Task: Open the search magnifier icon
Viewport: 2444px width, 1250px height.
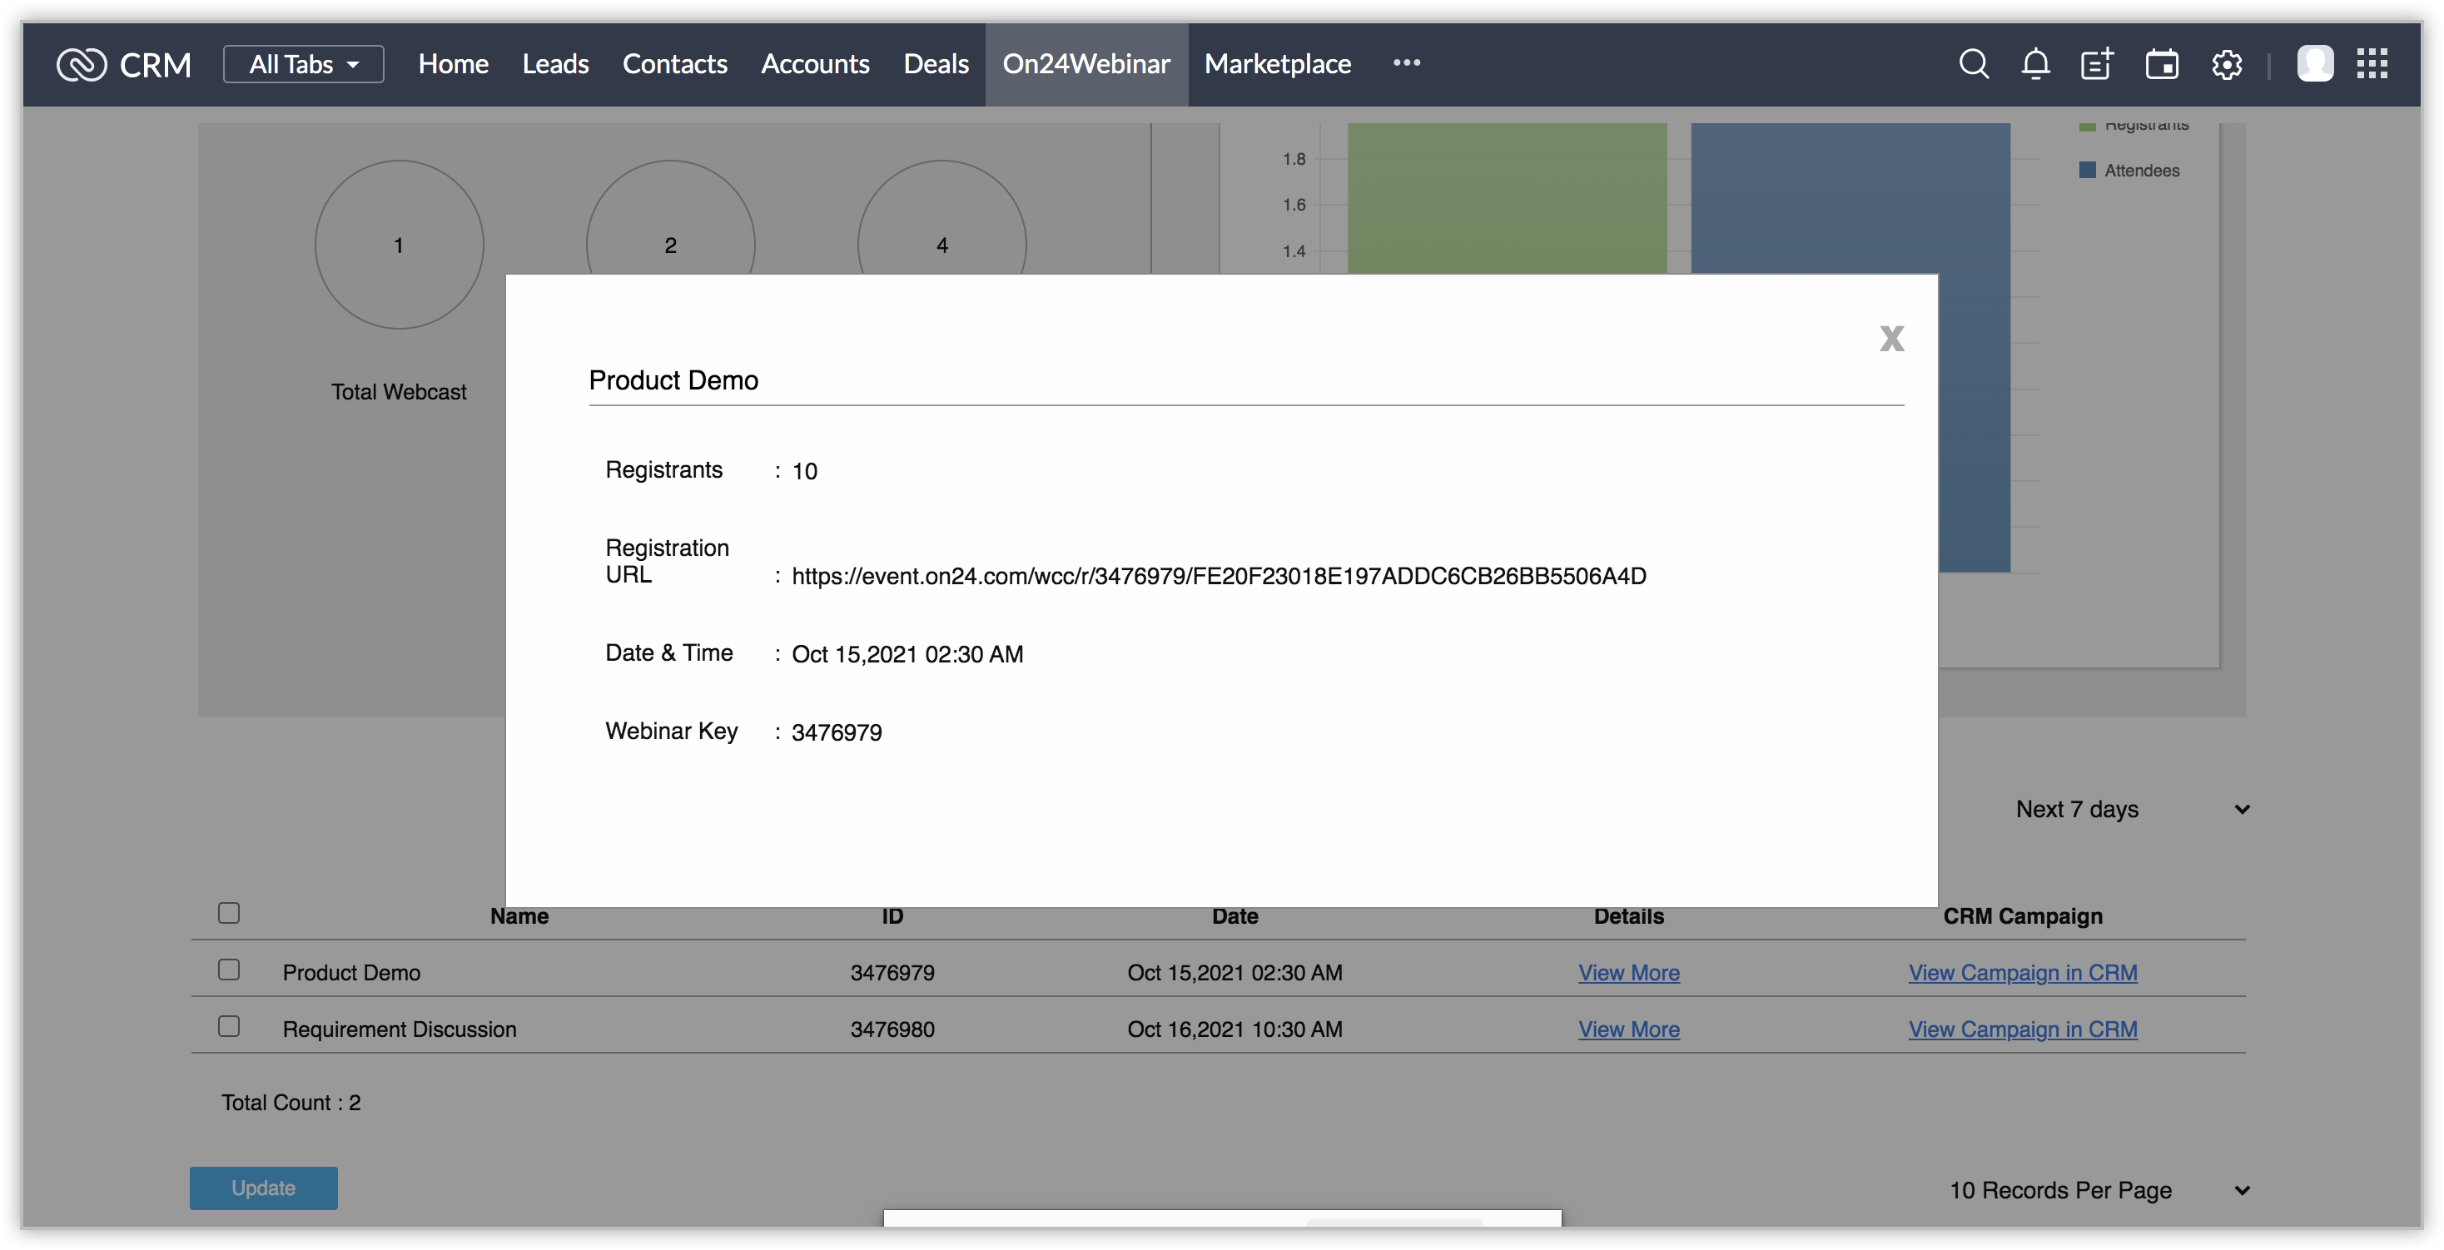Action: [x=1974, y=64]
